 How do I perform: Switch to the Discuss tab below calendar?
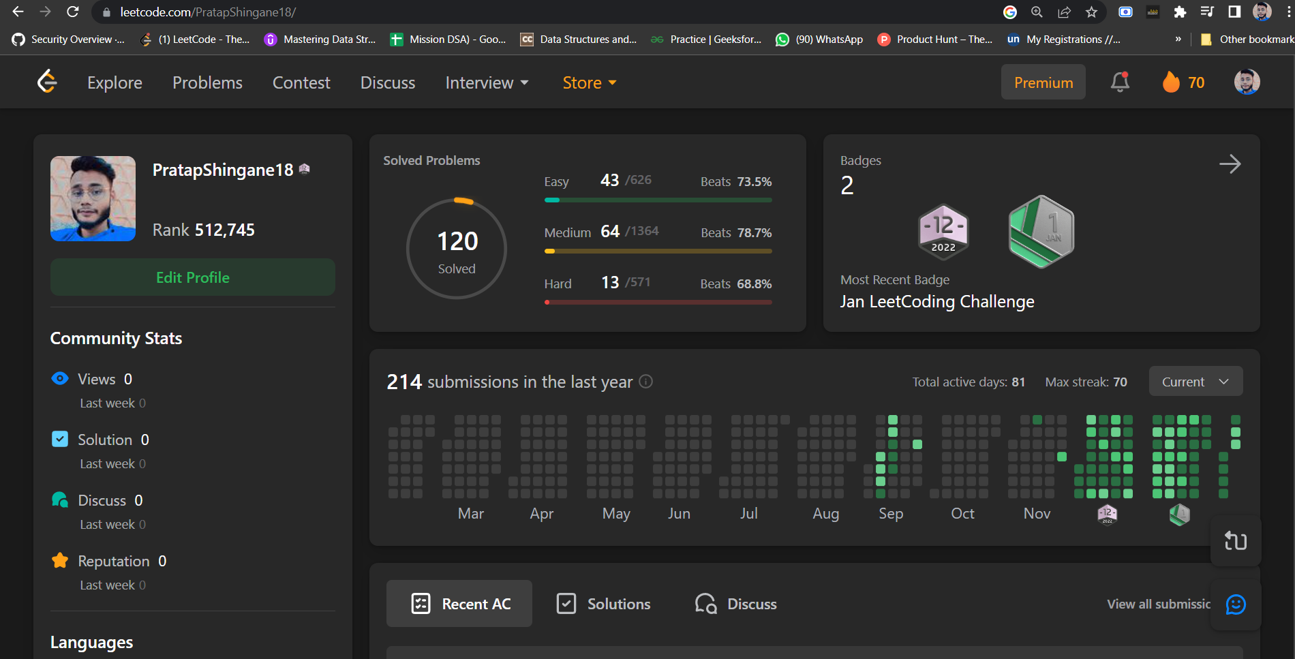pos(735,604)
